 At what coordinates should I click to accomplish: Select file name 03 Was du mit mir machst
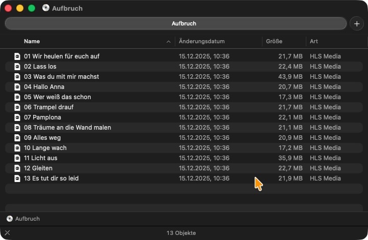point(61,77)
